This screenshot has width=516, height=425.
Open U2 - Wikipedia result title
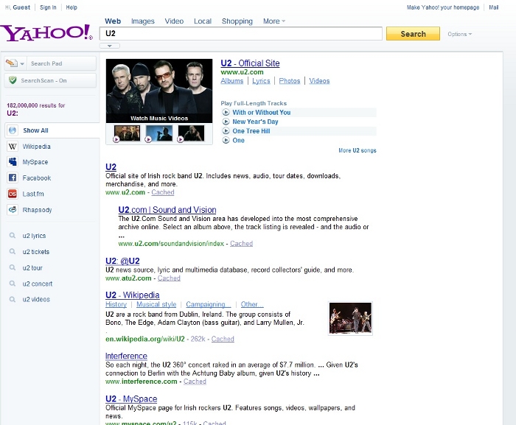click(132, 295)
